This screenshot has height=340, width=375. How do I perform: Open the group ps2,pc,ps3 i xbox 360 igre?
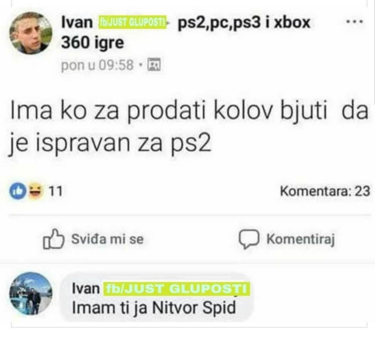point(186,32)
